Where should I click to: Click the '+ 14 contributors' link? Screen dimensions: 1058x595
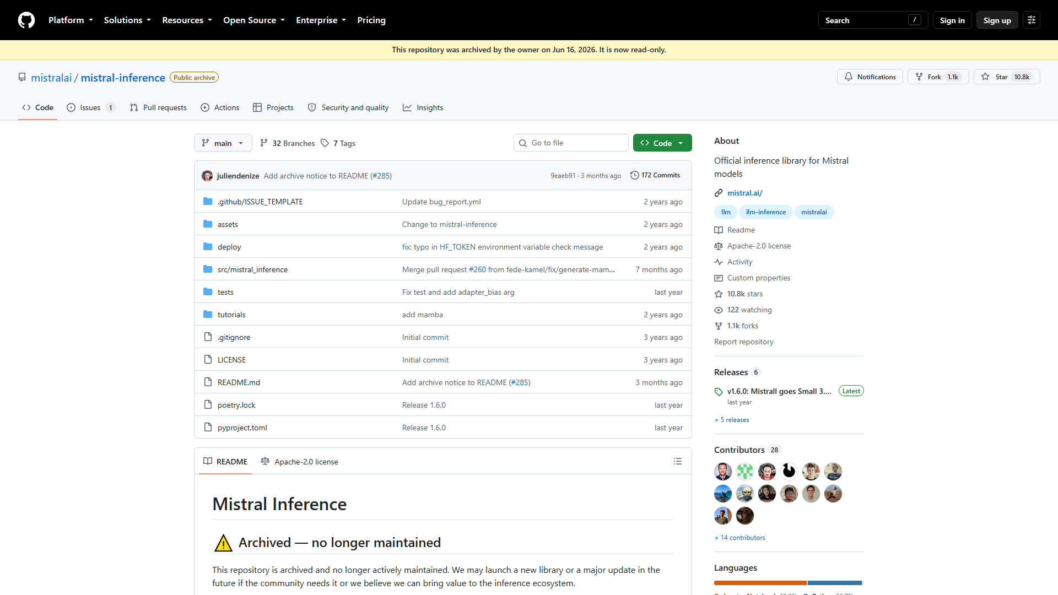tap(739, 538)
